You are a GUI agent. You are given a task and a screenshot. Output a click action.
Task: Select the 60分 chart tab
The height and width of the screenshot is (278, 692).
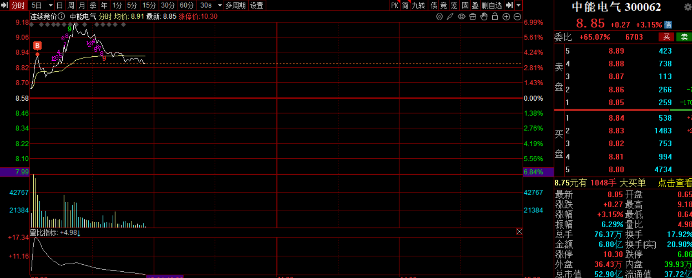pos(187,5)
